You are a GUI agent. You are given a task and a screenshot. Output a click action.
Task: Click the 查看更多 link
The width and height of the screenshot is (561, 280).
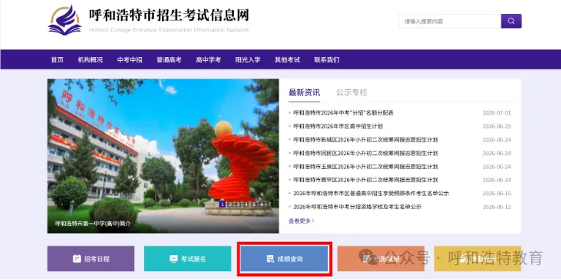click(302, 221)
